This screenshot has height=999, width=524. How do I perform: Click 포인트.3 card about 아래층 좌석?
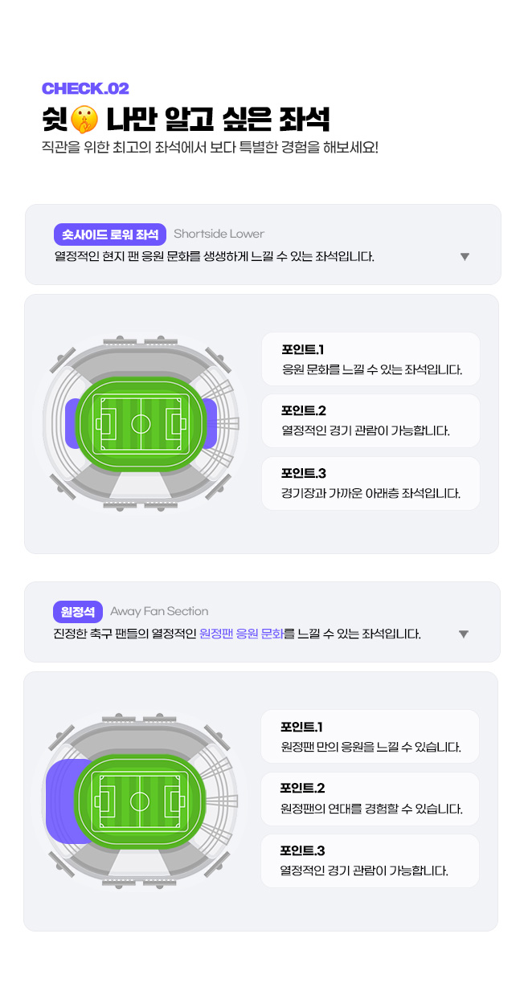370,483
